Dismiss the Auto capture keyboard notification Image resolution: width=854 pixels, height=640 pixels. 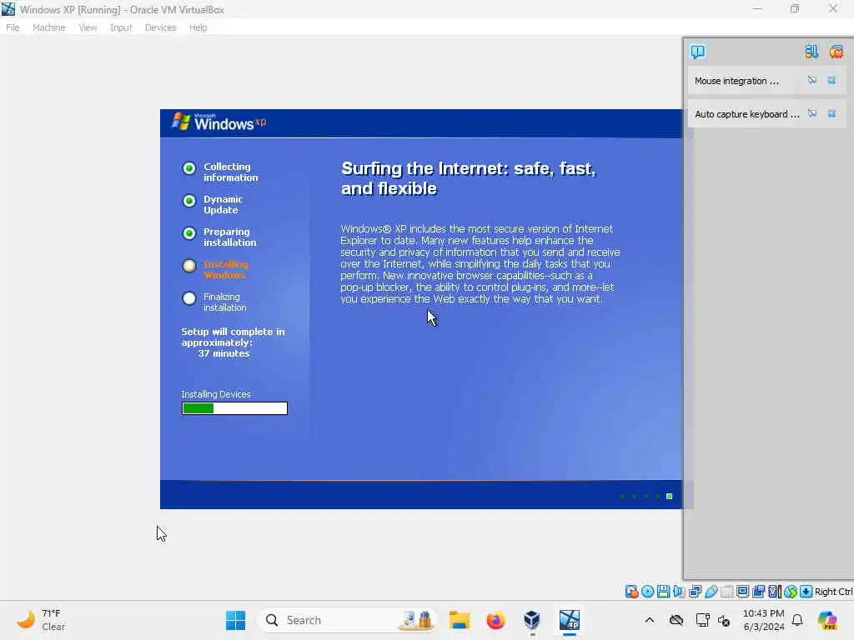[831, 113]
